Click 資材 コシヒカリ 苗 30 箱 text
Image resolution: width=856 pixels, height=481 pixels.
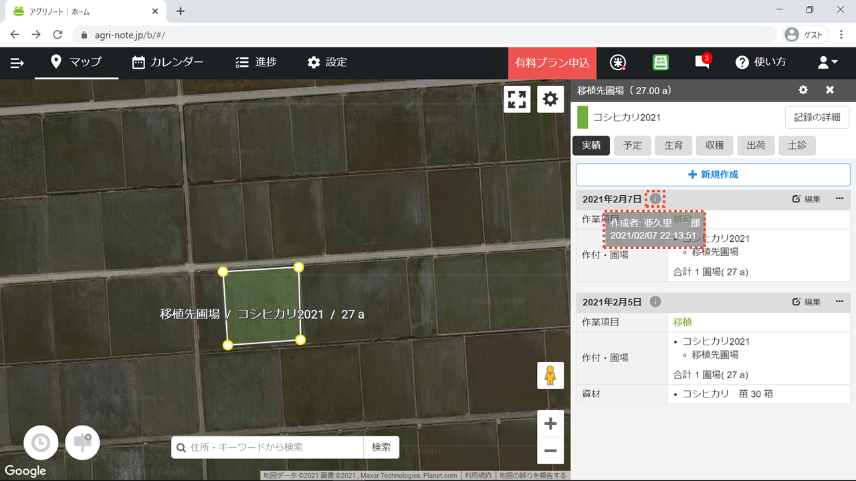click(727, 393)
